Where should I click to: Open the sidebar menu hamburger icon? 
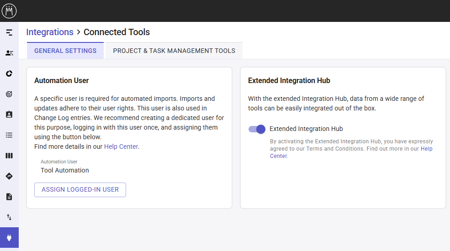9,32
